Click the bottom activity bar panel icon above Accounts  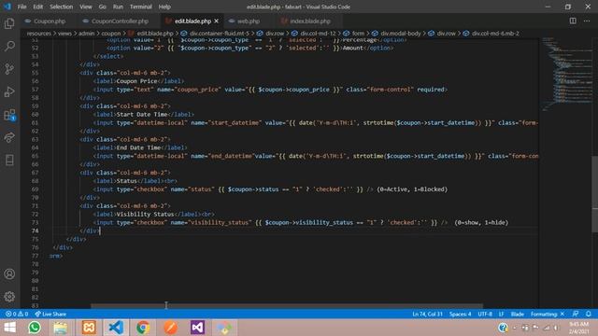9,160
